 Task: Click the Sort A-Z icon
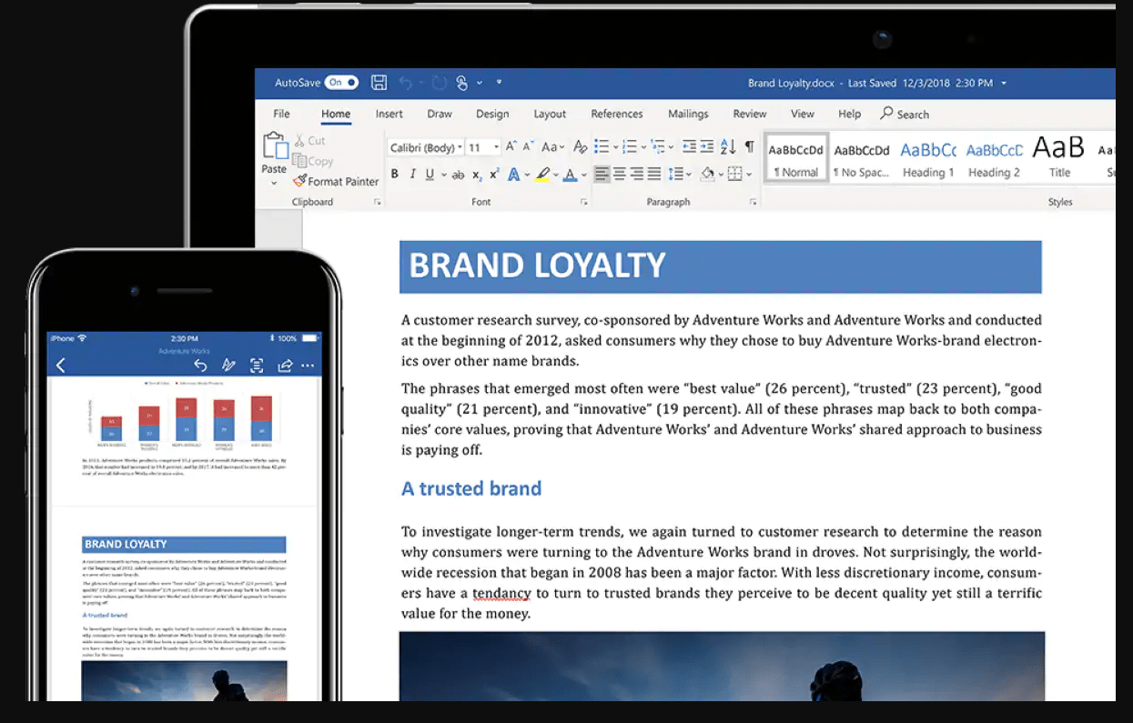tap(728, 146)
